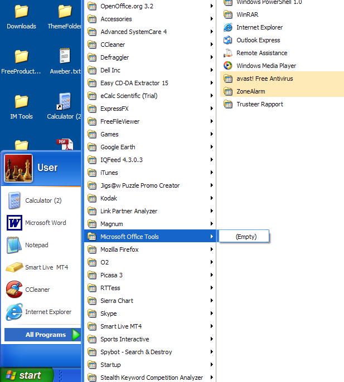Click the (Empty) submenu placeholder
Image resolution: width=344 pixels, height=382 pixels.
pos(244,236)
